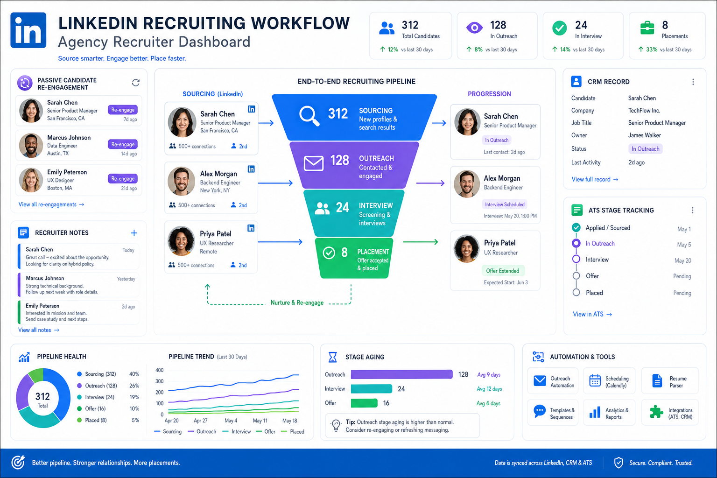
Task: Add a new recruiter note with plus icon
Action: 134,233
